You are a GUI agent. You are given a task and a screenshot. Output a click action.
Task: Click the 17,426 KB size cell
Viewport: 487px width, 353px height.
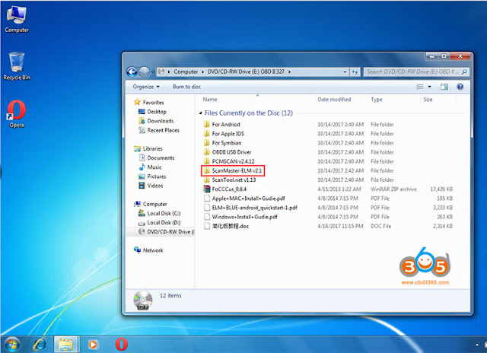point(441,189)
